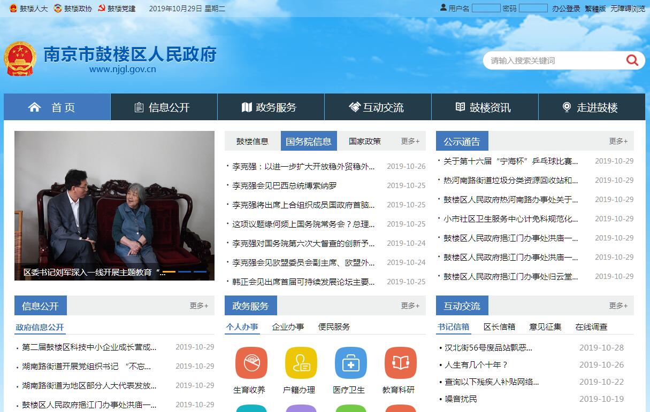Click the 办公登录 button
The height and width of the screenshot is (412, 650).
(566, 9)
